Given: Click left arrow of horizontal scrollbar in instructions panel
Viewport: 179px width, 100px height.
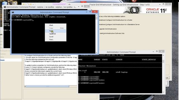Looking at the screenshot, I should (25, 86).
